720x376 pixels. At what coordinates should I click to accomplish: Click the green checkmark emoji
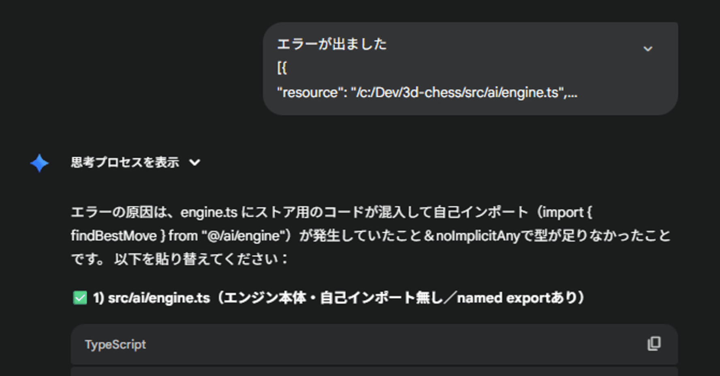point(80,298)
